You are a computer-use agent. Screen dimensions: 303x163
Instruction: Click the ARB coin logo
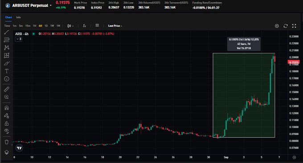pyautogui.click(x=8, y=5)
